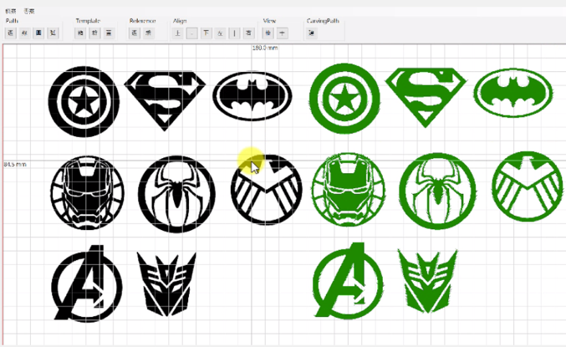This screenshot has height=347, width=566.
Task: Click the CarvingPath group button
Action: [x=312, y=33]
